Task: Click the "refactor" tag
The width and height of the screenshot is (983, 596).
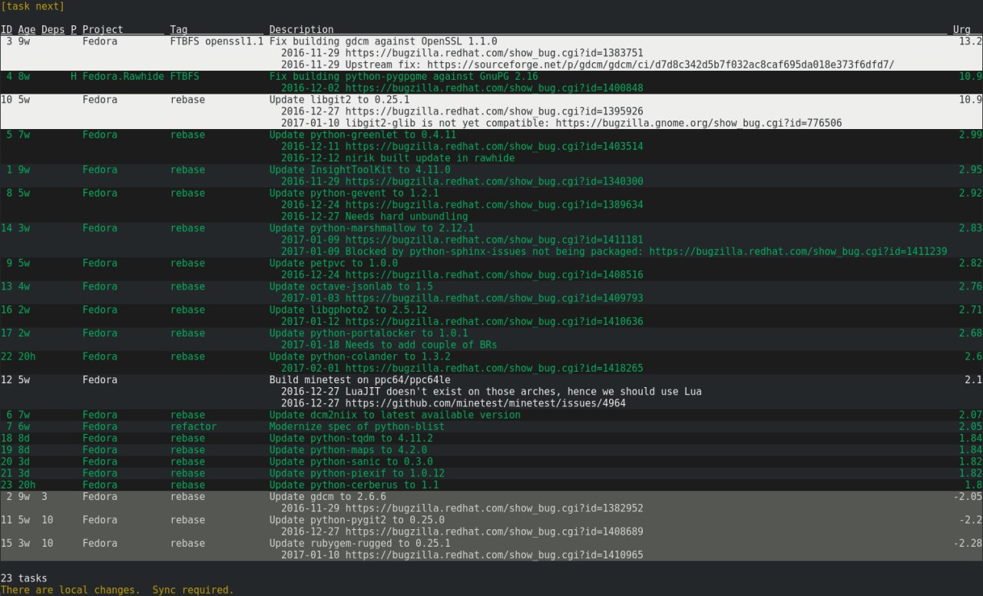Action: click(194, 426)
